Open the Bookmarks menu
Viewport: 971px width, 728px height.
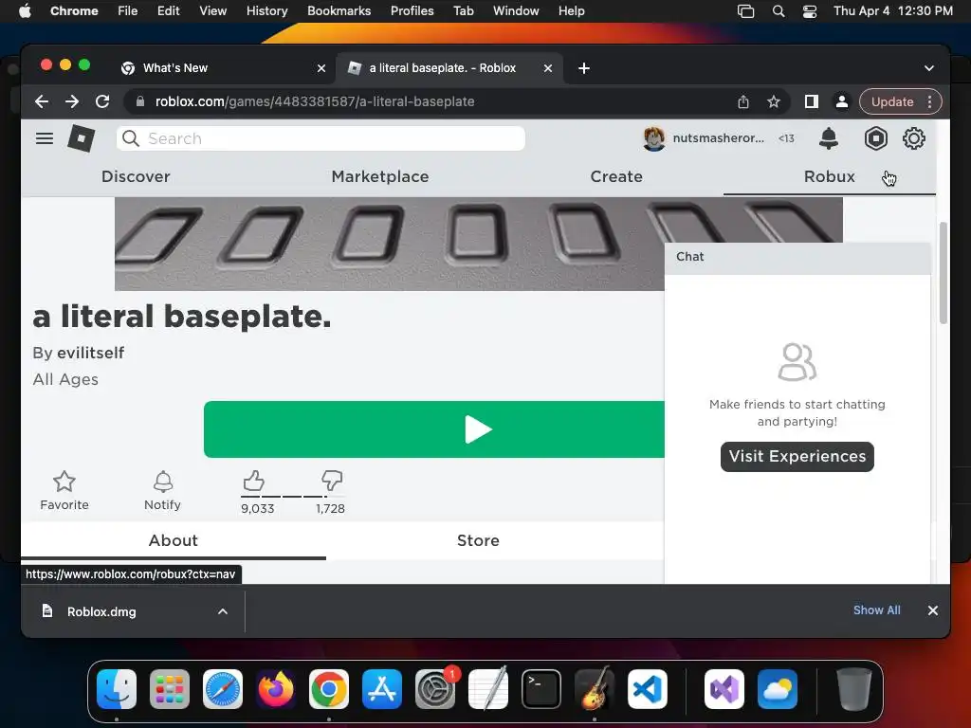point(339,11)
